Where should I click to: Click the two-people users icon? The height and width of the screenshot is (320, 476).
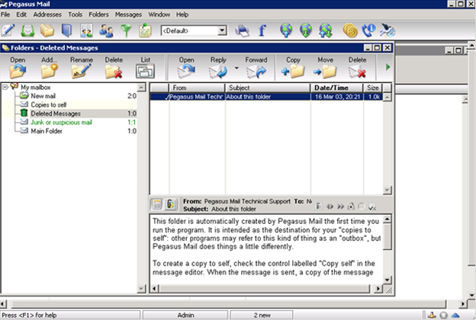pyautogui.click(x=106, y=30)
